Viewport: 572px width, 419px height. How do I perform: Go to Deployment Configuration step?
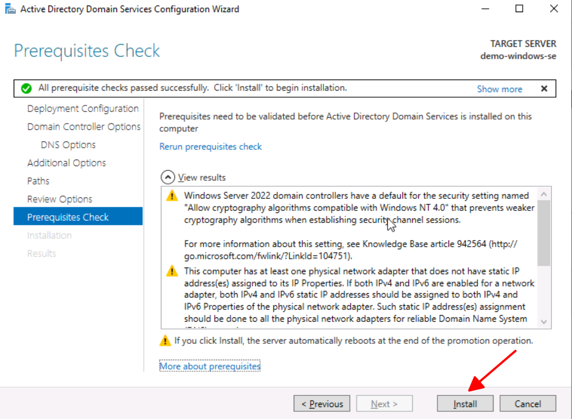pyautogui.click(x=82, y=109)
